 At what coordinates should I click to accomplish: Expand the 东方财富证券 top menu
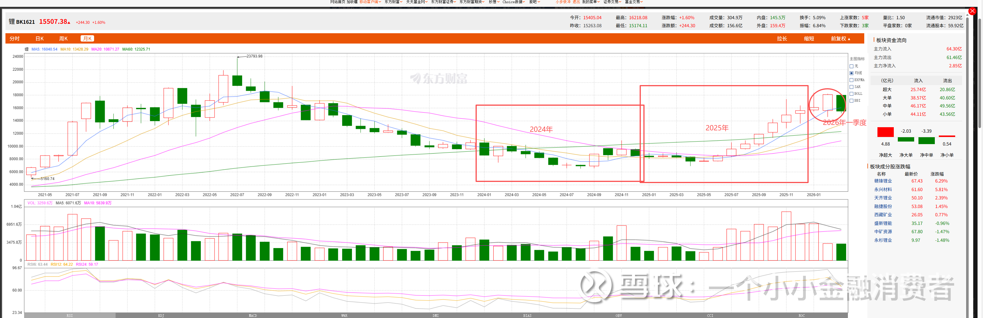[443, 2]
